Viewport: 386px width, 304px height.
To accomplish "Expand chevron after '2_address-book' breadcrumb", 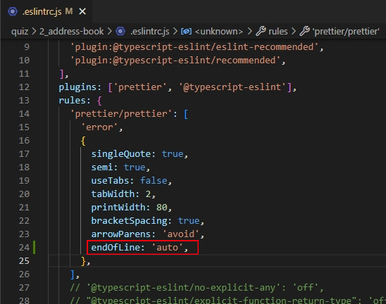I will [110, 32].
